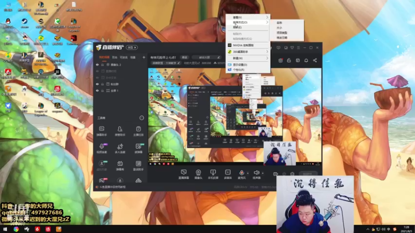
Task: Open the 多人连麦 multi-person link tool
Action: click(120, 149)
